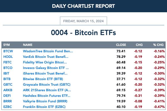Image resolution: width=167 pixels, height=111 pixels.
Task: Open Bitwise Bitcoin ETF (BITB) link
Action: 43,79
